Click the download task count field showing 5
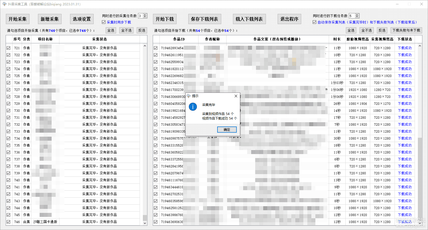Image resolution: width=428 pixels, height=230 pixels. (352, 16)
